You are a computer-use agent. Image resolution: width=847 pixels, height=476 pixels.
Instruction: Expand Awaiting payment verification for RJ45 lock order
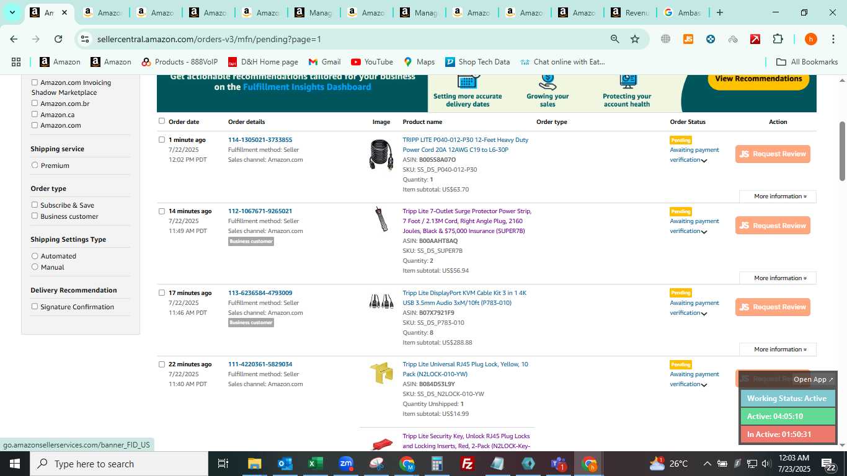pos(704,385)
